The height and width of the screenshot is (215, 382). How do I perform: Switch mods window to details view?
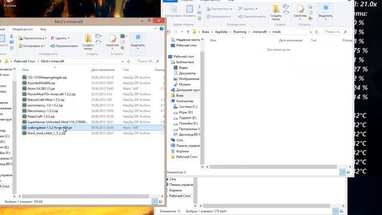click(x=342, y=172)
